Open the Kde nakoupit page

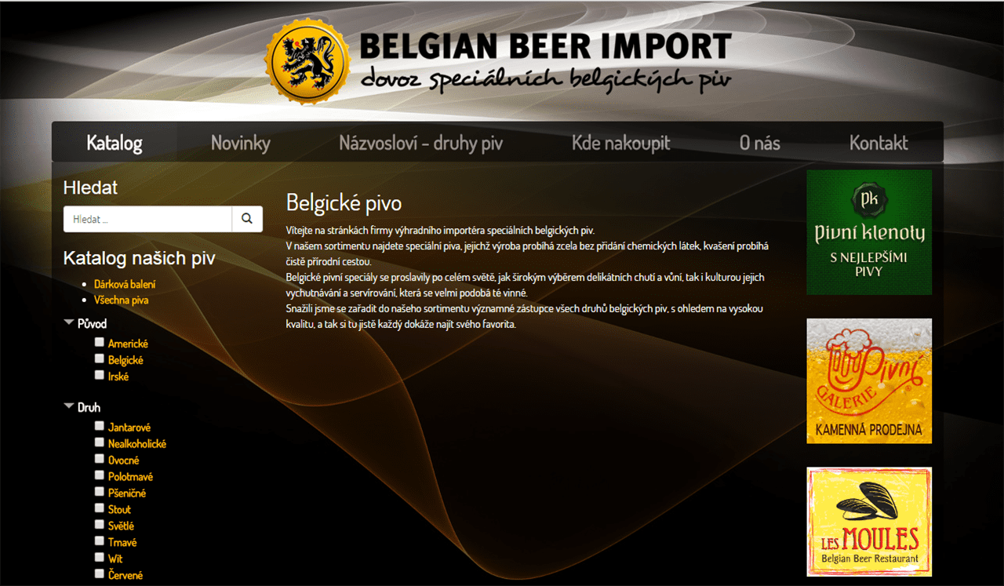coord(621,143)
